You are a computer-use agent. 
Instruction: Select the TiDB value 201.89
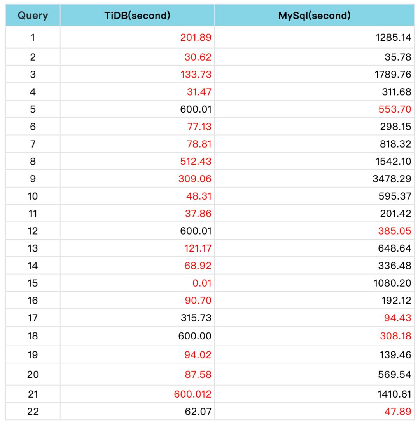[x=196, y=38]
